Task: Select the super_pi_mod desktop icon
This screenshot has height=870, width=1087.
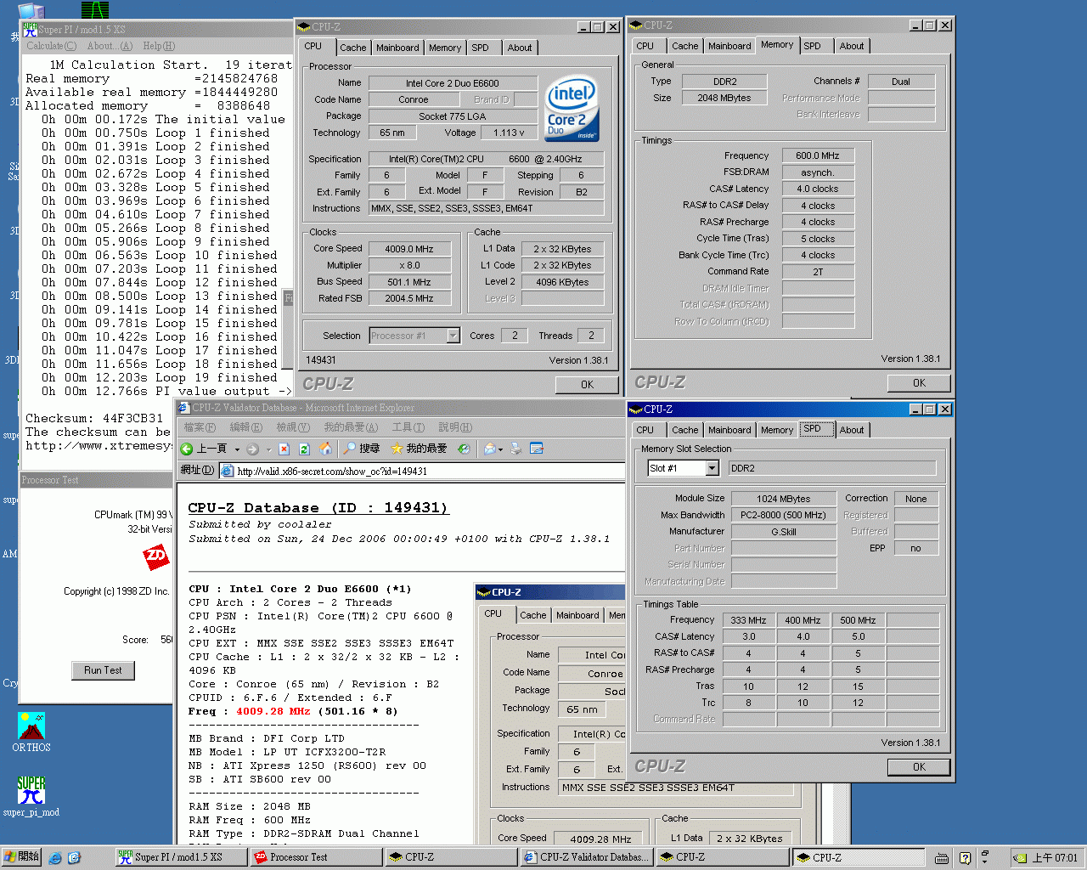Action: 31,797
